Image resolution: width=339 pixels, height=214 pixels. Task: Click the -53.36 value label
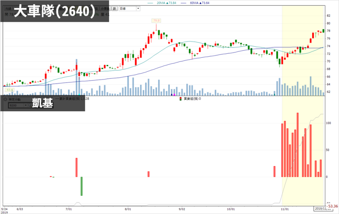(x=332, y=206)
